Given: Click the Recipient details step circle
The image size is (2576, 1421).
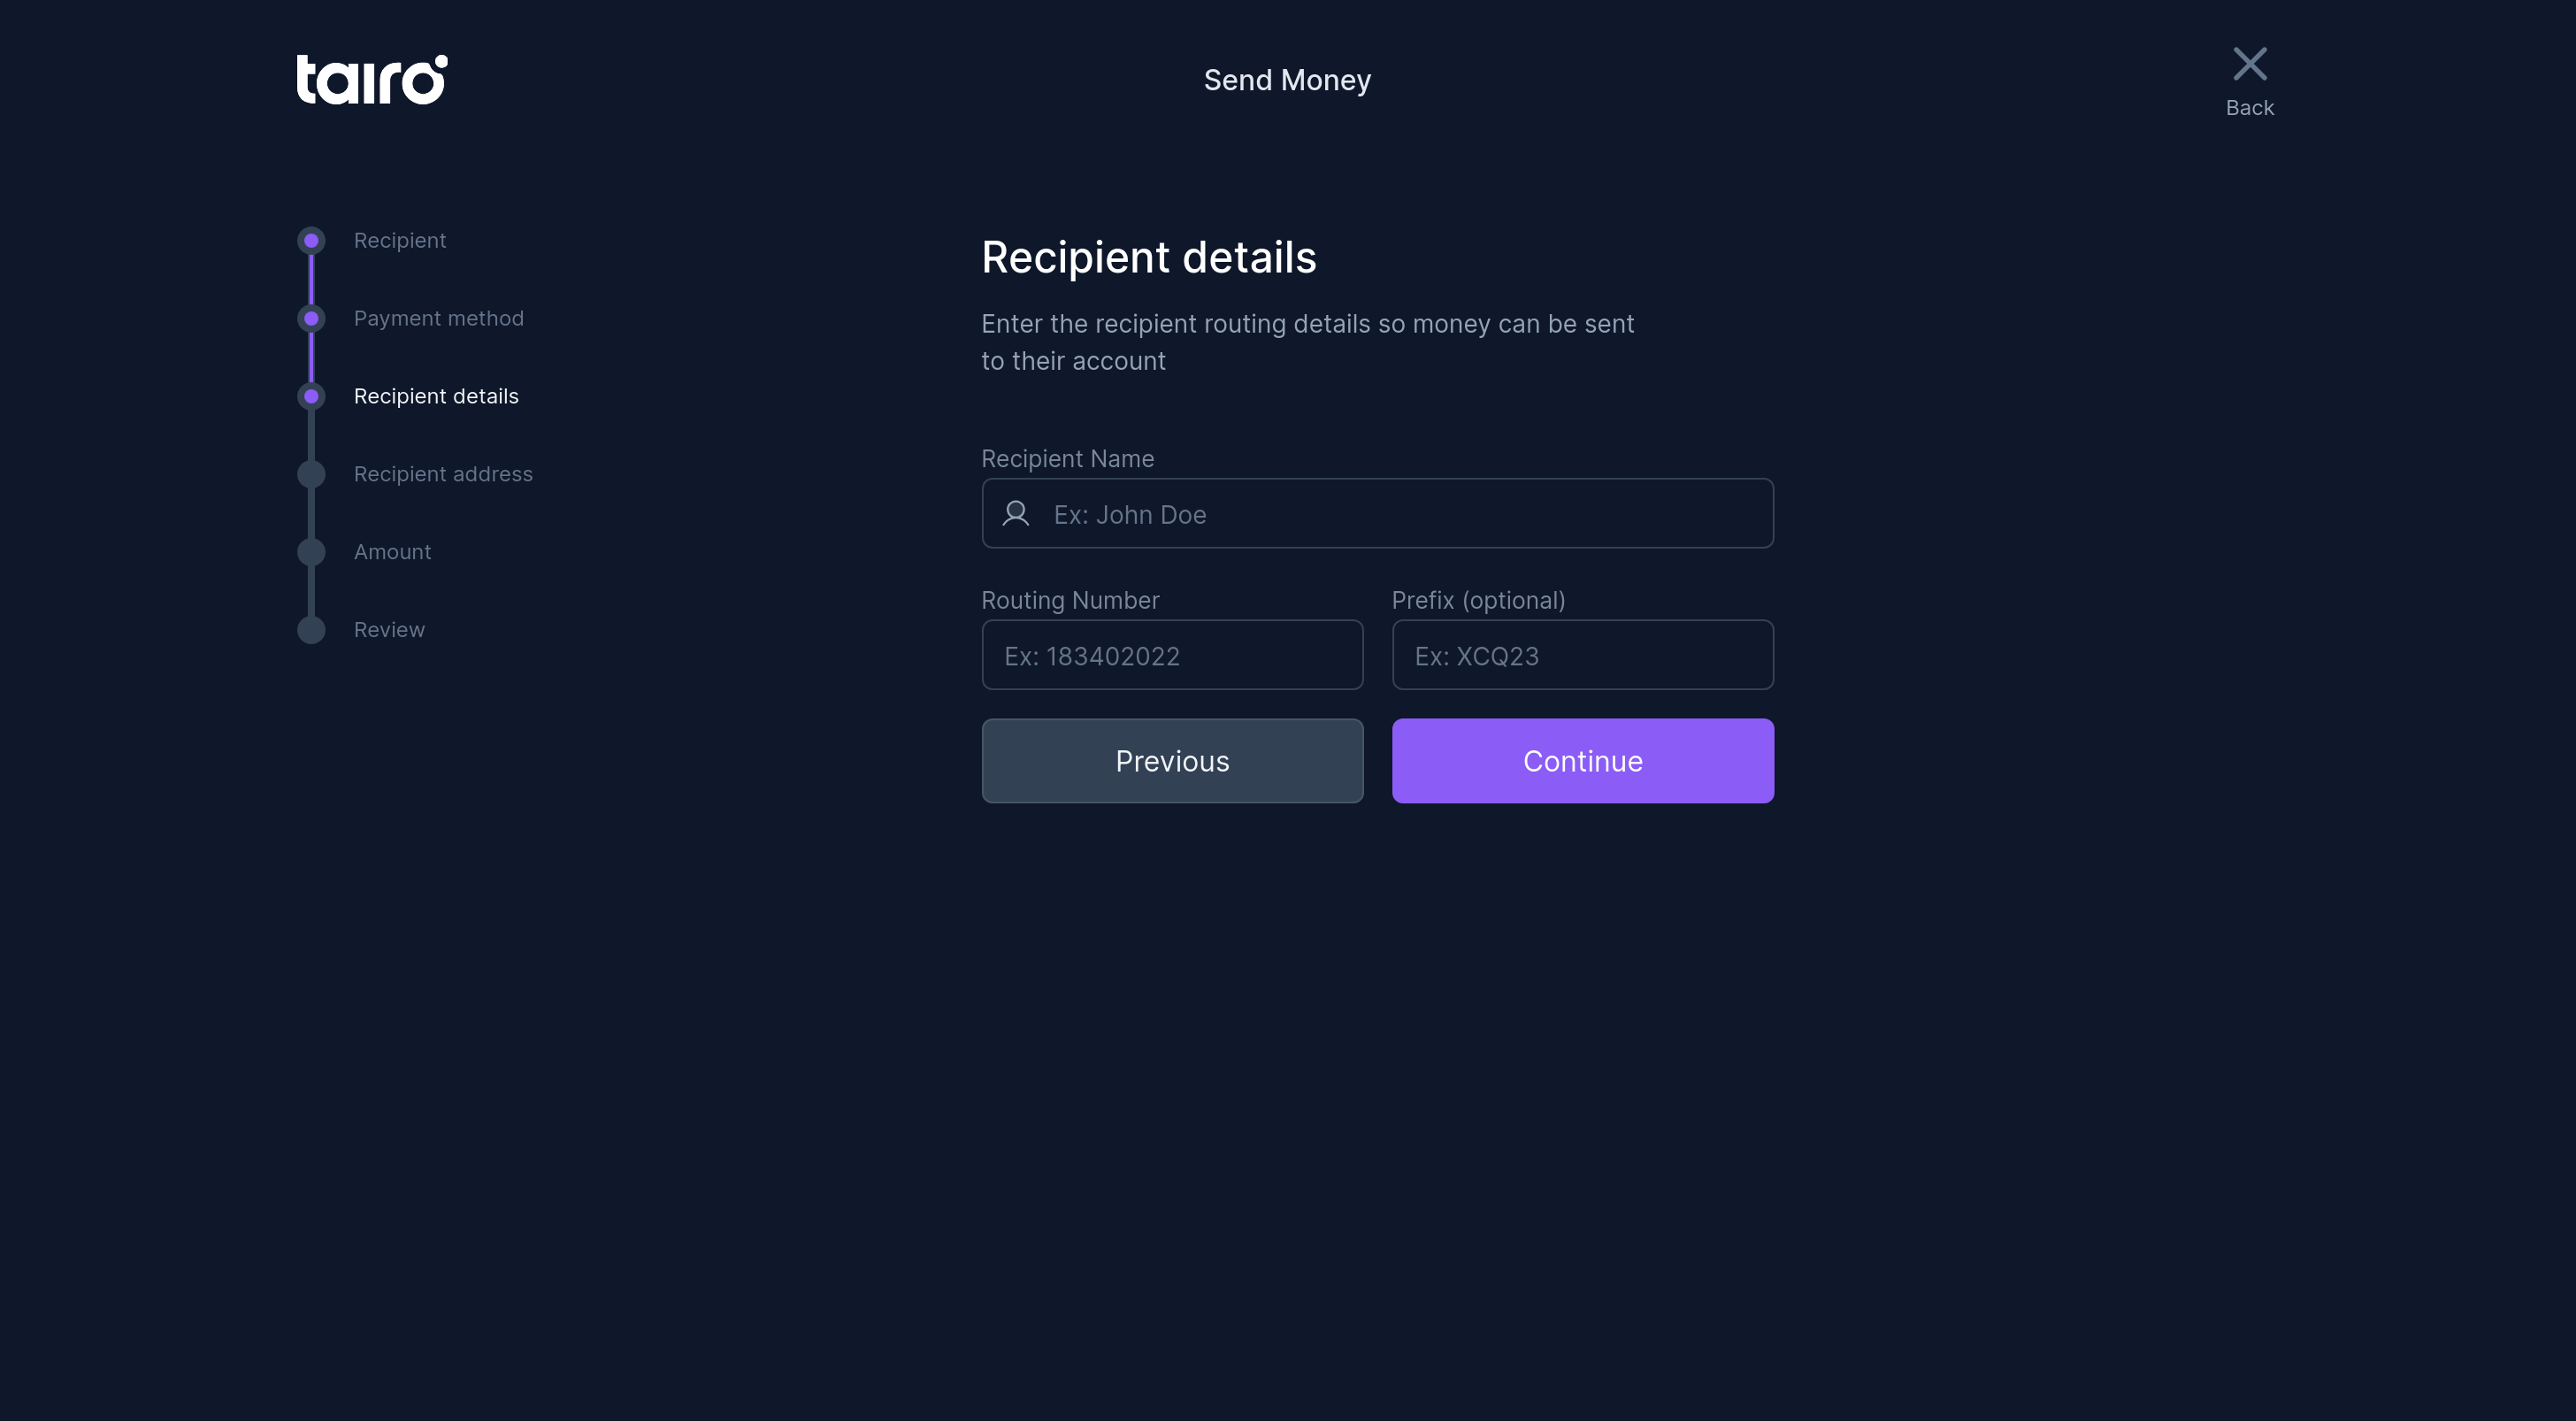Looking at the screenshot, I should [311, 396].
